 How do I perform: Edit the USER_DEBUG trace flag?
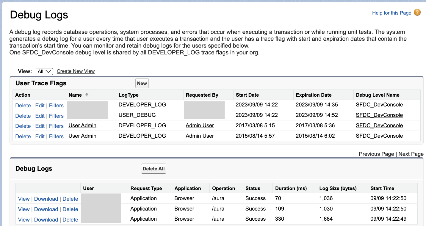pyautogui.click(x=40, y=116)
